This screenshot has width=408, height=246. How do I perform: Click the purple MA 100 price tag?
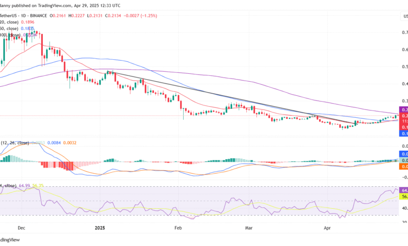click(403, 109)
